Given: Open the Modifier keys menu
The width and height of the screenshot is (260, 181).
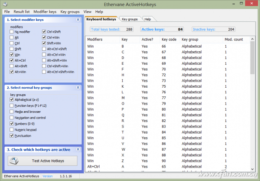Looking at the screenshot, I should click(x=45, y=11).
